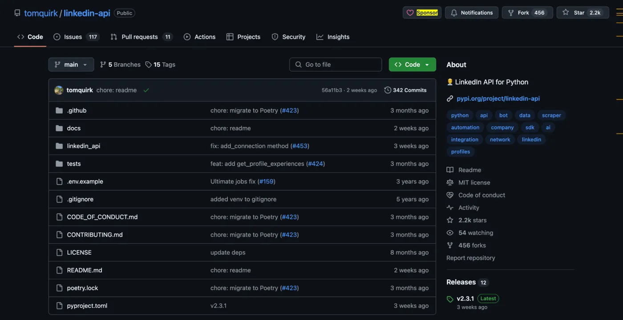Click the Go to file search field
The image size is (623, 320).
pos(336,65)
